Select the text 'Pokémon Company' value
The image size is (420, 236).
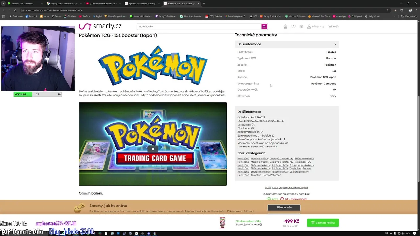[324, 84]
